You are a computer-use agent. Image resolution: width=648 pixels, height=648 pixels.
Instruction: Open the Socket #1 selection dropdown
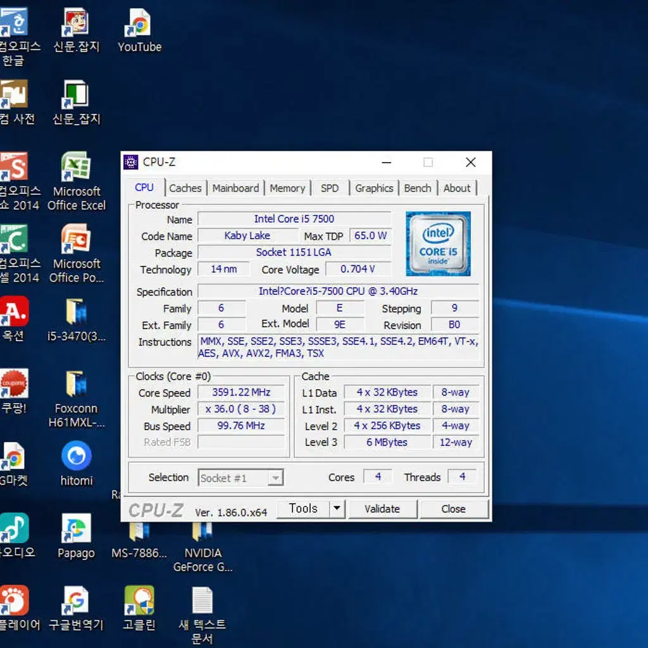(240, 478)
